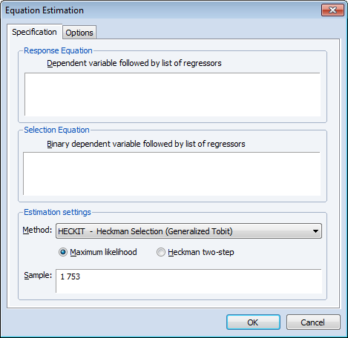Click the Response Equation group heading
This screenshot has width=348, height=338.
58,50
